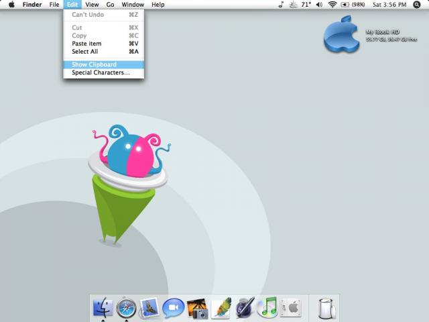The height and width of the screenshot is (322, 429).
Task: Open iTunes music note disc icon
Action: coord(267,307)
